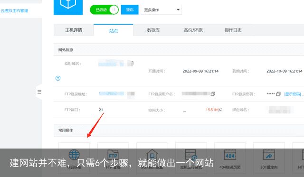Copy the temporary domain name

click(x=132, y=63)
